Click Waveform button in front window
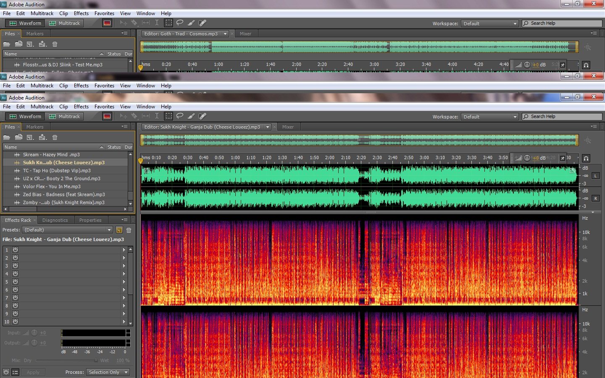This screenshot has width=605, height=378. [25, 116]
